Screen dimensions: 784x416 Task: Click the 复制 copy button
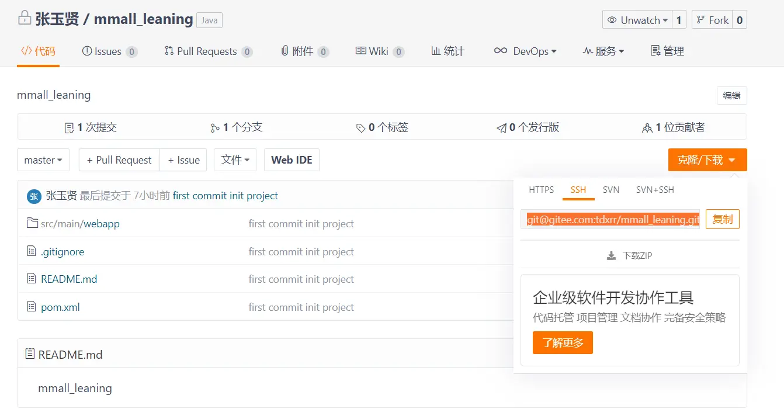(723, 219)
